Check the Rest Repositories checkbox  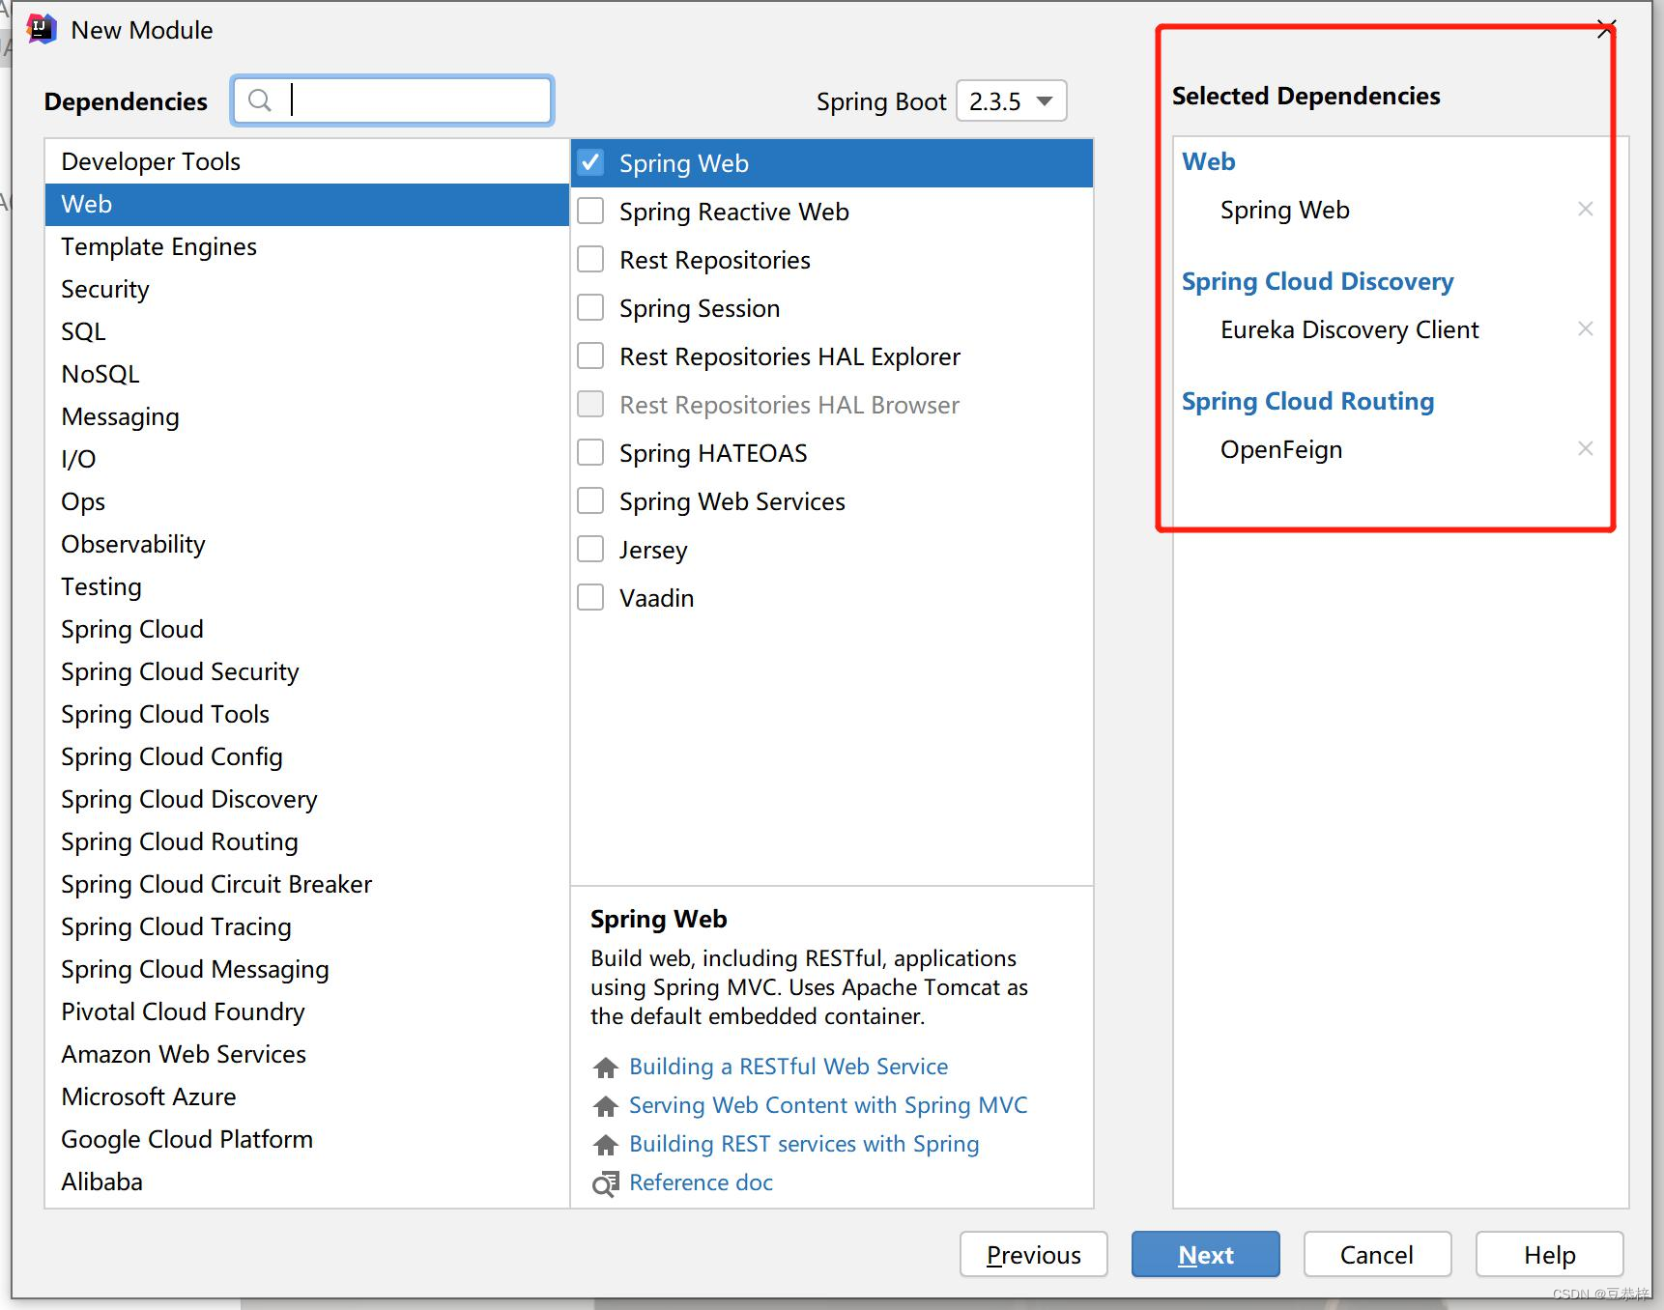(590, 259)
